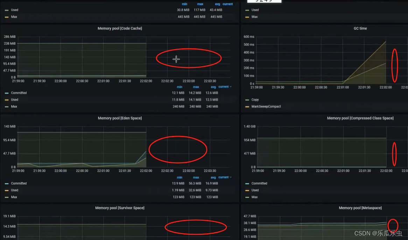Select the 12.1 MiB Committed min value in the Code Cache legend
Image resolution: width=408 pixels, height=240 pixels.
pos(178,93)
